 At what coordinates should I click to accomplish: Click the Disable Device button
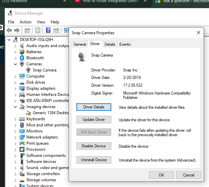coord(94,146)
